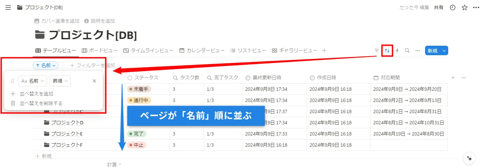The width and height of the screenshot is (485, 167).
Task: Click the プロジェクト[DB] page title
Action: (93, 35)
